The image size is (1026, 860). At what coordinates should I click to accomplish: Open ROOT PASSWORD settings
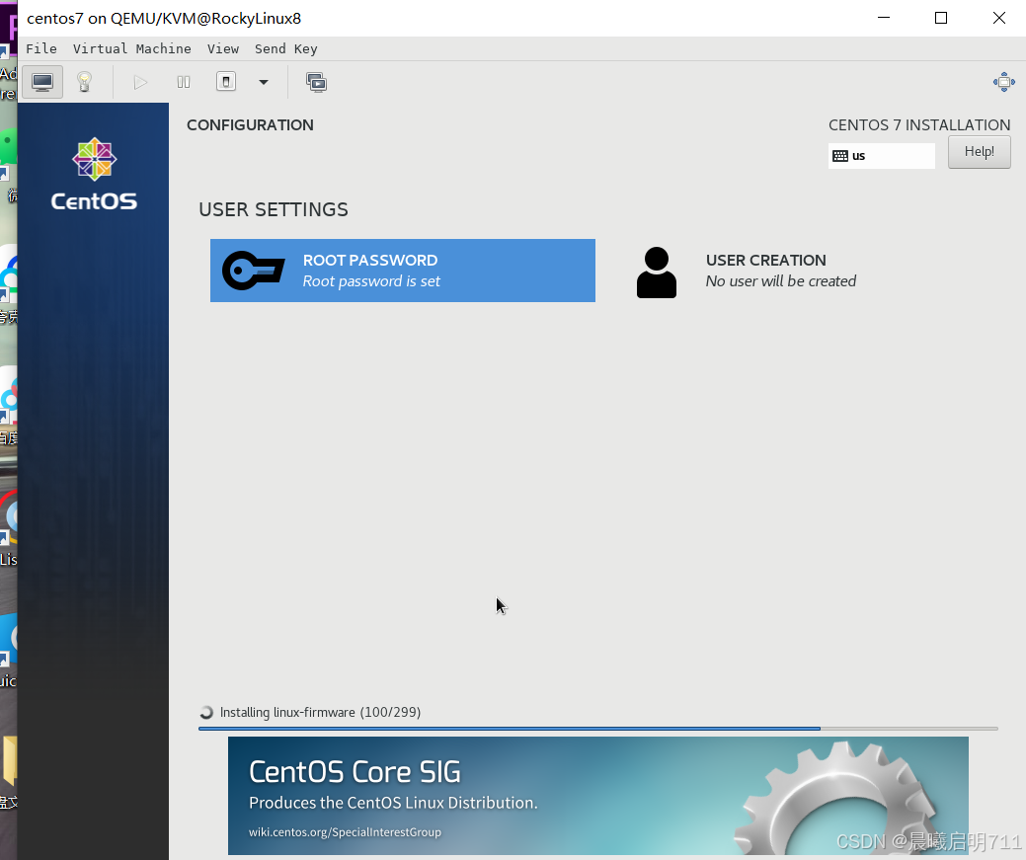coord(402,270)
